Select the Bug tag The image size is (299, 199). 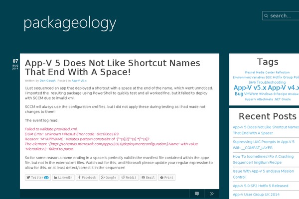[x=239, y=94]
